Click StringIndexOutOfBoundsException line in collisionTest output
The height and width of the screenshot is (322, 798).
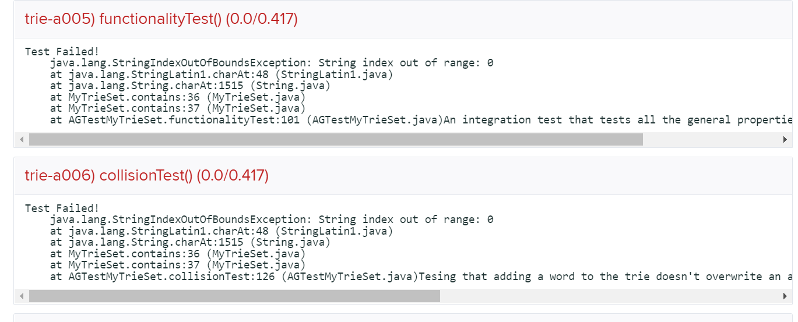click(x=271, y=220)
